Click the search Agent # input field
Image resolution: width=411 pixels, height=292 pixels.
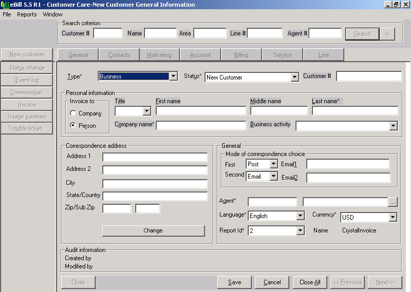coord(325,33)
